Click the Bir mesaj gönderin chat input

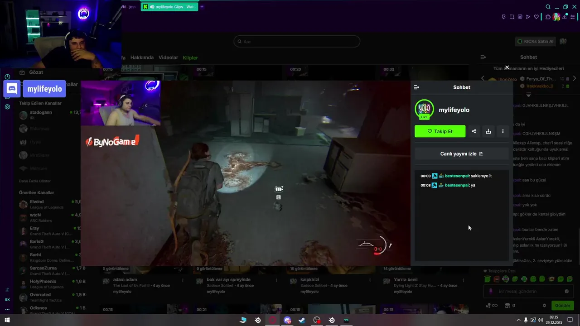coord(528,291)
